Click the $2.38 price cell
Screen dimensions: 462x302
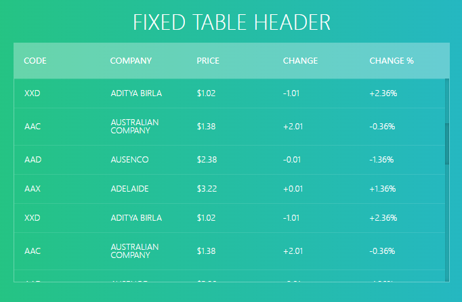coord(207,160)
